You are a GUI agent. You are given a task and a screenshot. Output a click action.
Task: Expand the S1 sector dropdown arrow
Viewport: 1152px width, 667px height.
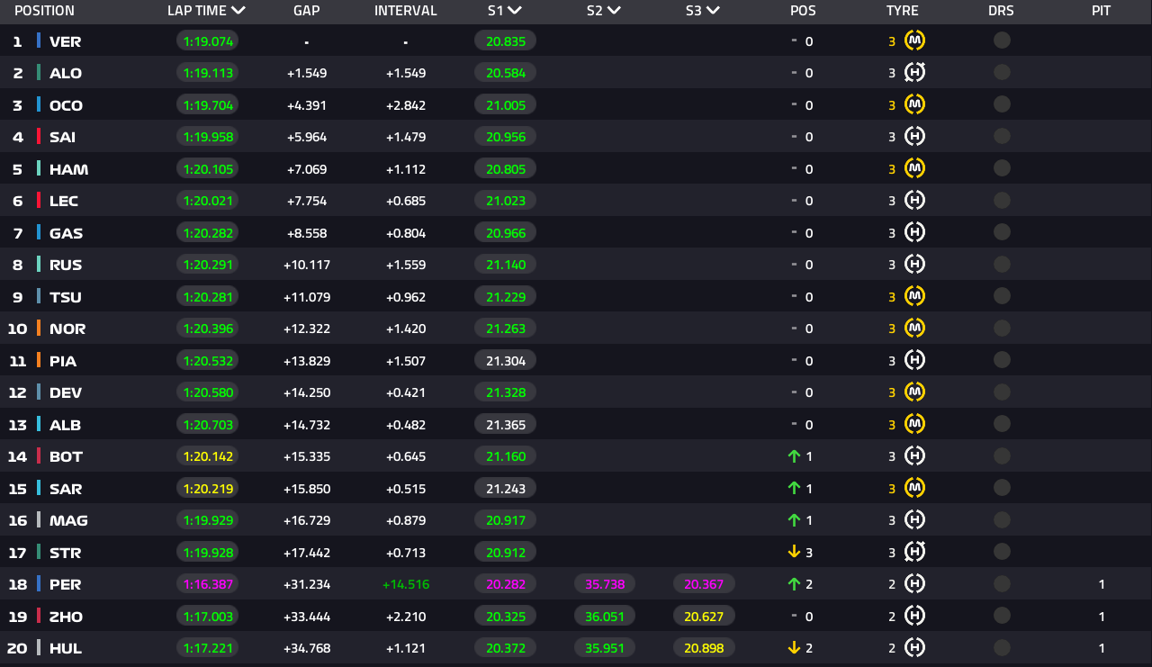point(515,11)
